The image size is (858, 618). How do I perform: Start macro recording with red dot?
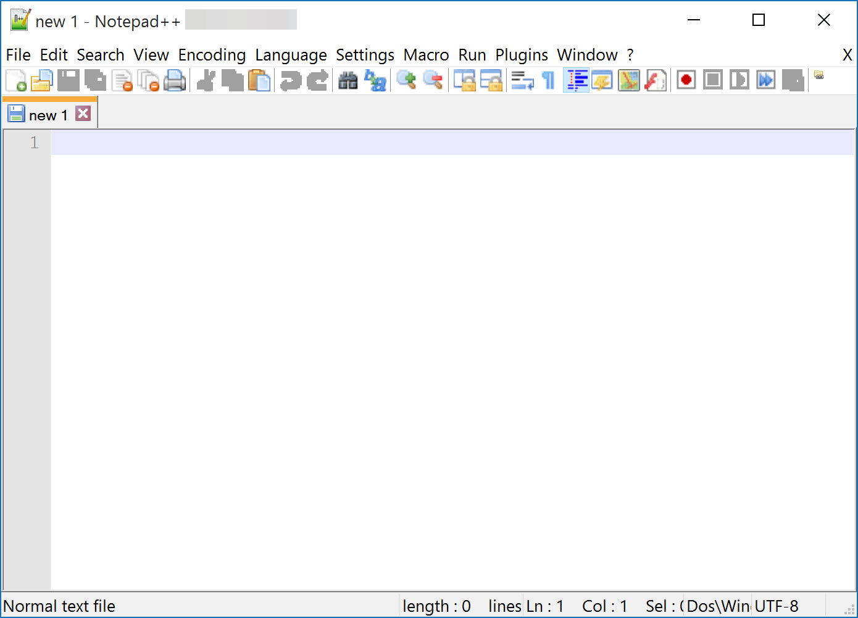tap(686, 80)
